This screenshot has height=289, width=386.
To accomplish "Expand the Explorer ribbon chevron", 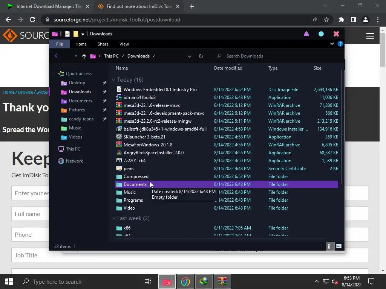I will pos(332,44).
